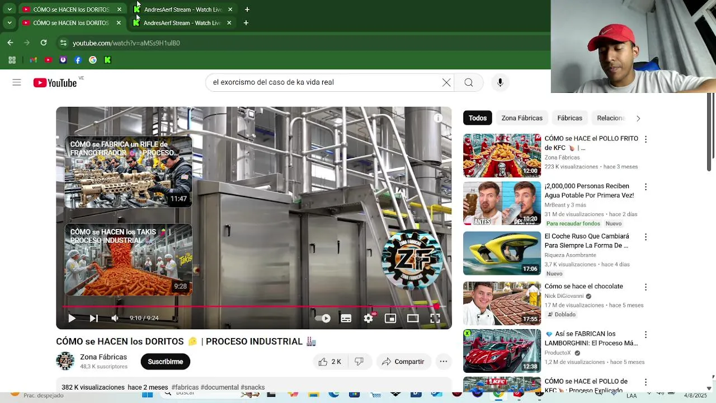Open the more actions menu beside Compartir
716x403 pixels.
click(444, 362)
